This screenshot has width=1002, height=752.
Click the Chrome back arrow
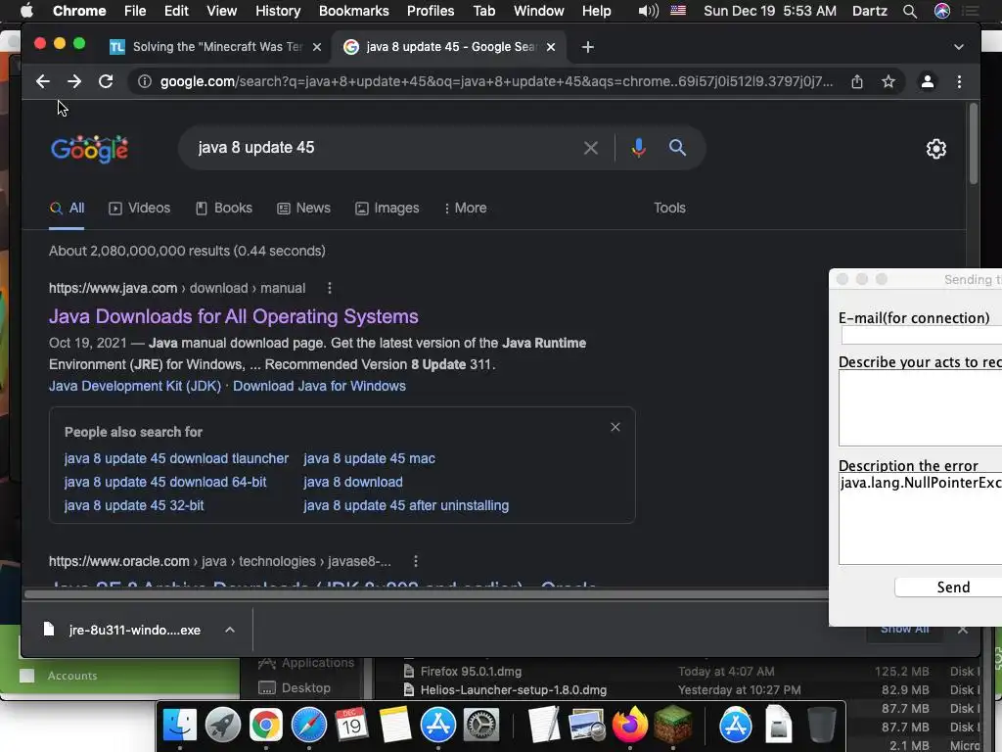tap(43, 81)
